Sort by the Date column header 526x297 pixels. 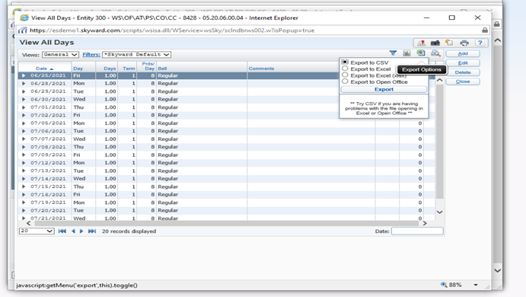click(x=42, y=69)
